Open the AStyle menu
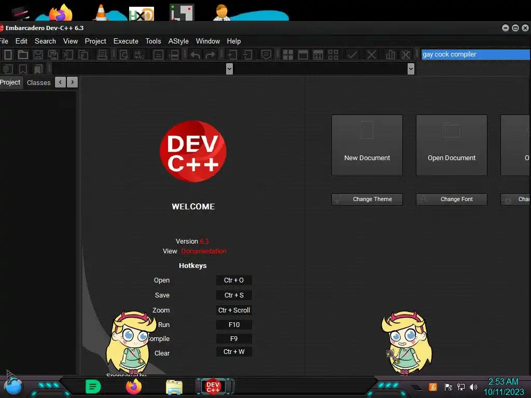Viewport: 531px width, 398px height. tap(178, 41)
